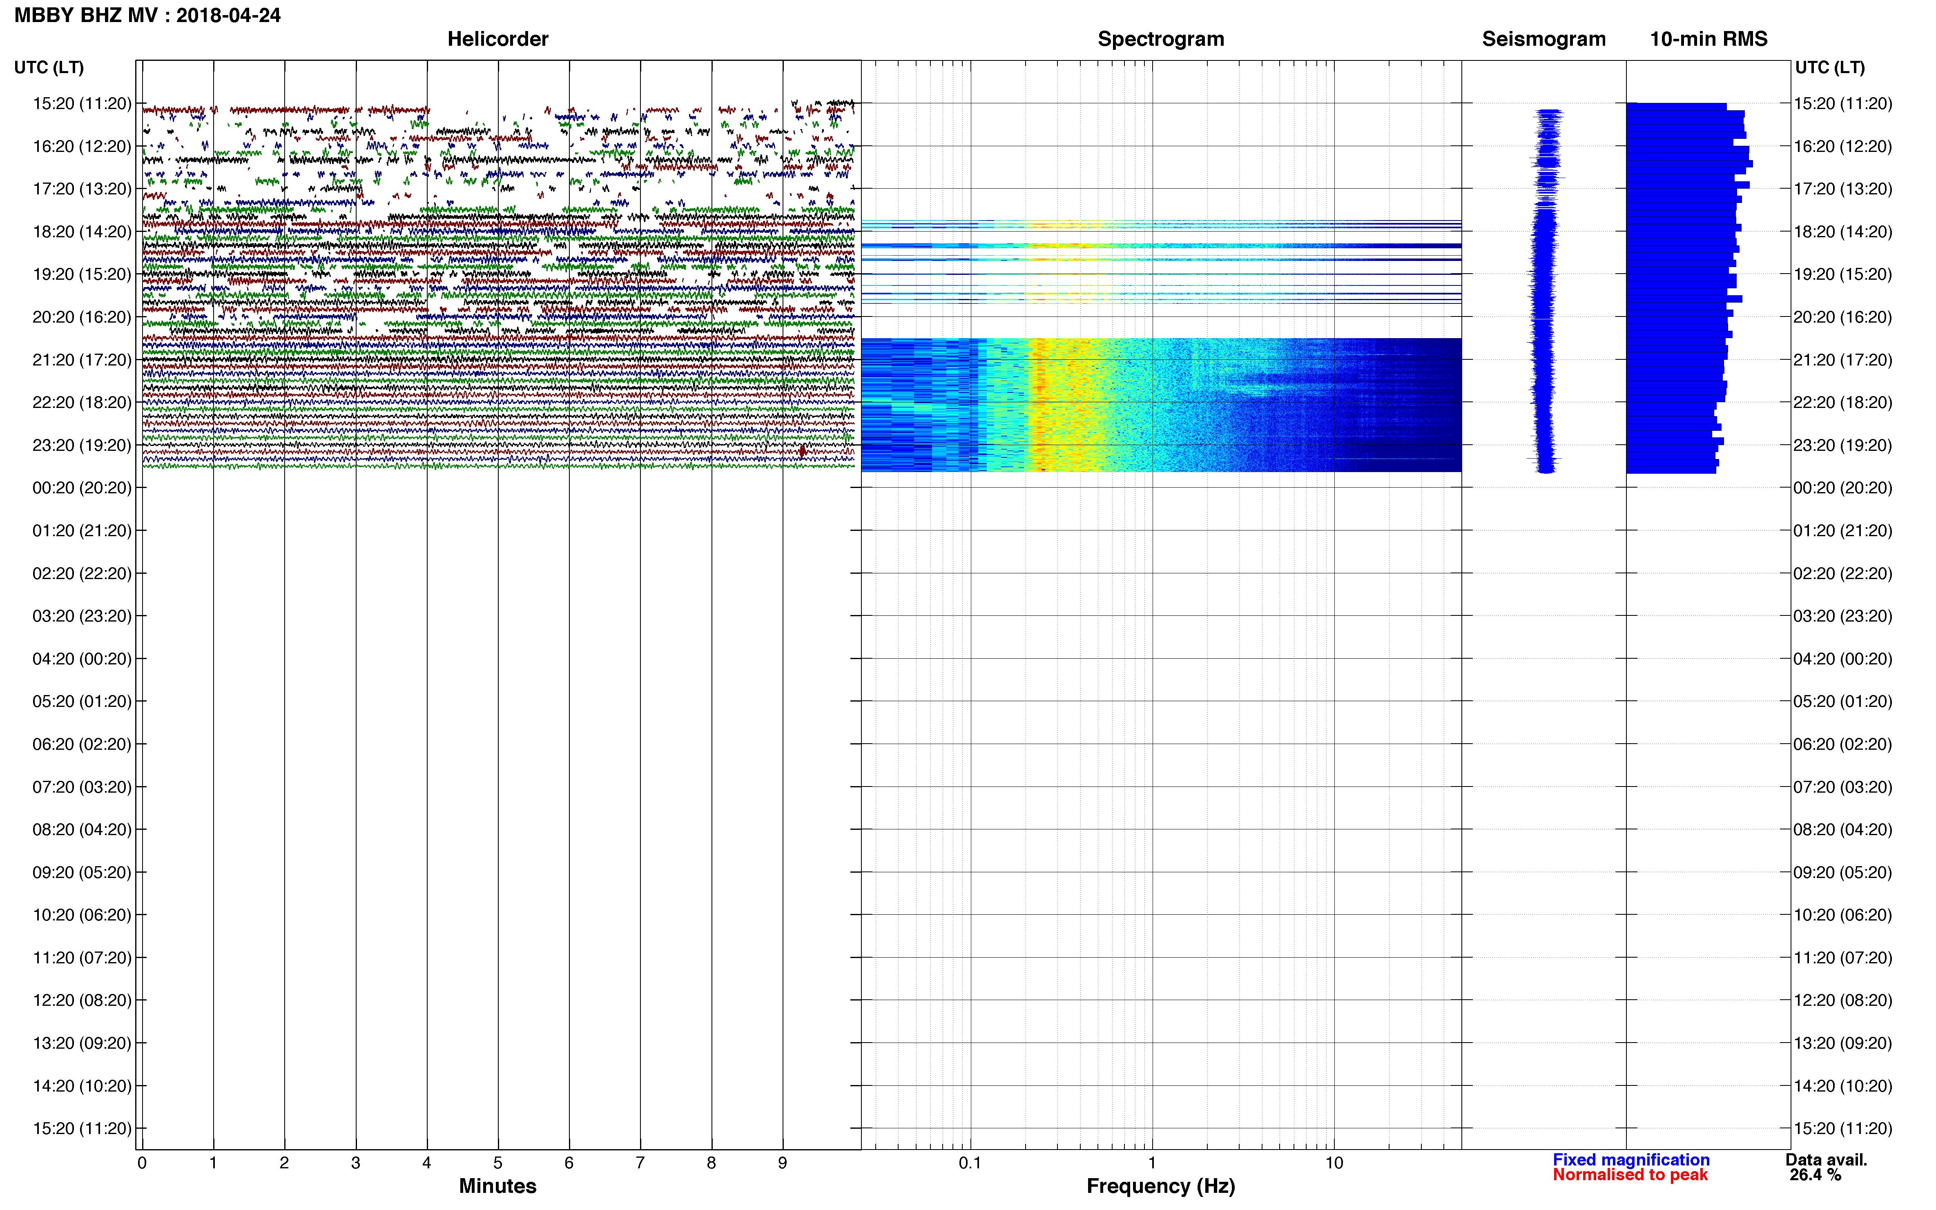Click right-axis time label 13:20 (09:20)

coord(1842,1043)
